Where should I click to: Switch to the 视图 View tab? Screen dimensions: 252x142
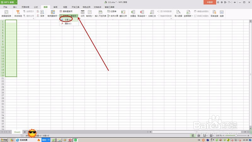65,7
